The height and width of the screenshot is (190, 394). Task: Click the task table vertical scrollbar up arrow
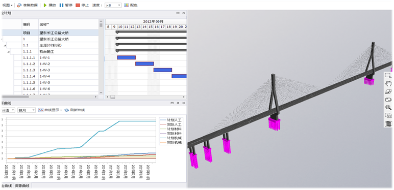coord(101,21)
